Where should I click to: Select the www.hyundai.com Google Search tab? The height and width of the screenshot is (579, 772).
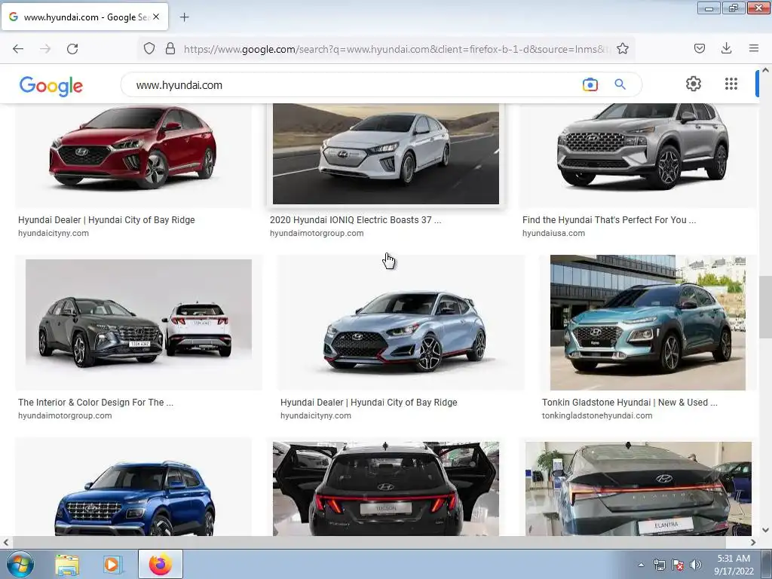point(84,17)
